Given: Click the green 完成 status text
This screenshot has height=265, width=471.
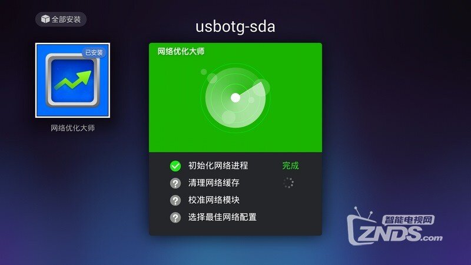Looking at the screenshot, I should [x=290, y=165].
